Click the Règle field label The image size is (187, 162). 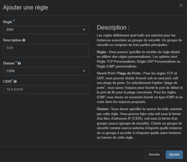tap(7, 22)
